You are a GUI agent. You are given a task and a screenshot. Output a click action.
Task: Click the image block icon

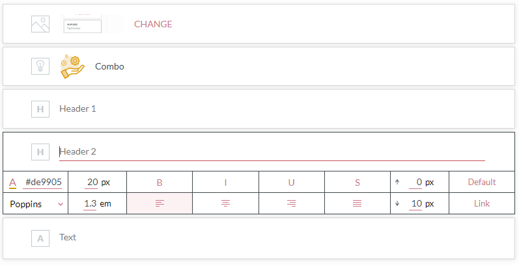pyautogui.click(x=40, y=24)
